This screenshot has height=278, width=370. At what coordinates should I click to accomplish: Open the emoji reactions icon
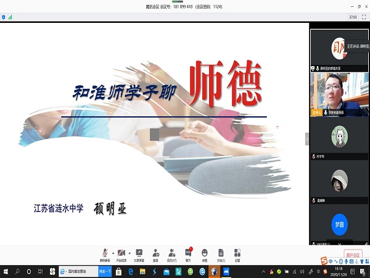point(205,255)
